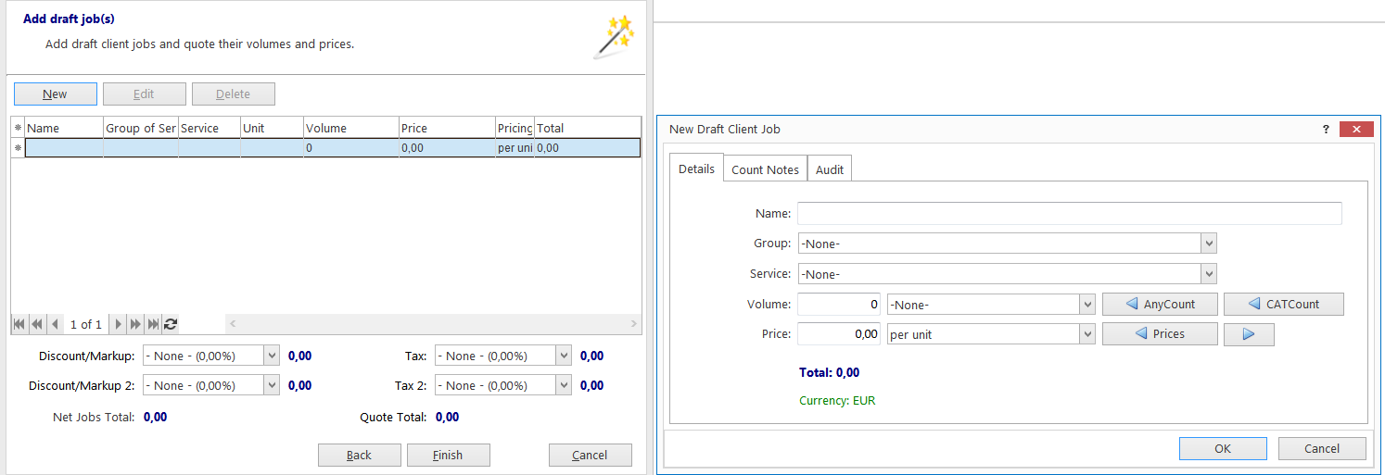
Task: Switch to the Details tab
Action: click(x=696, y=169)
